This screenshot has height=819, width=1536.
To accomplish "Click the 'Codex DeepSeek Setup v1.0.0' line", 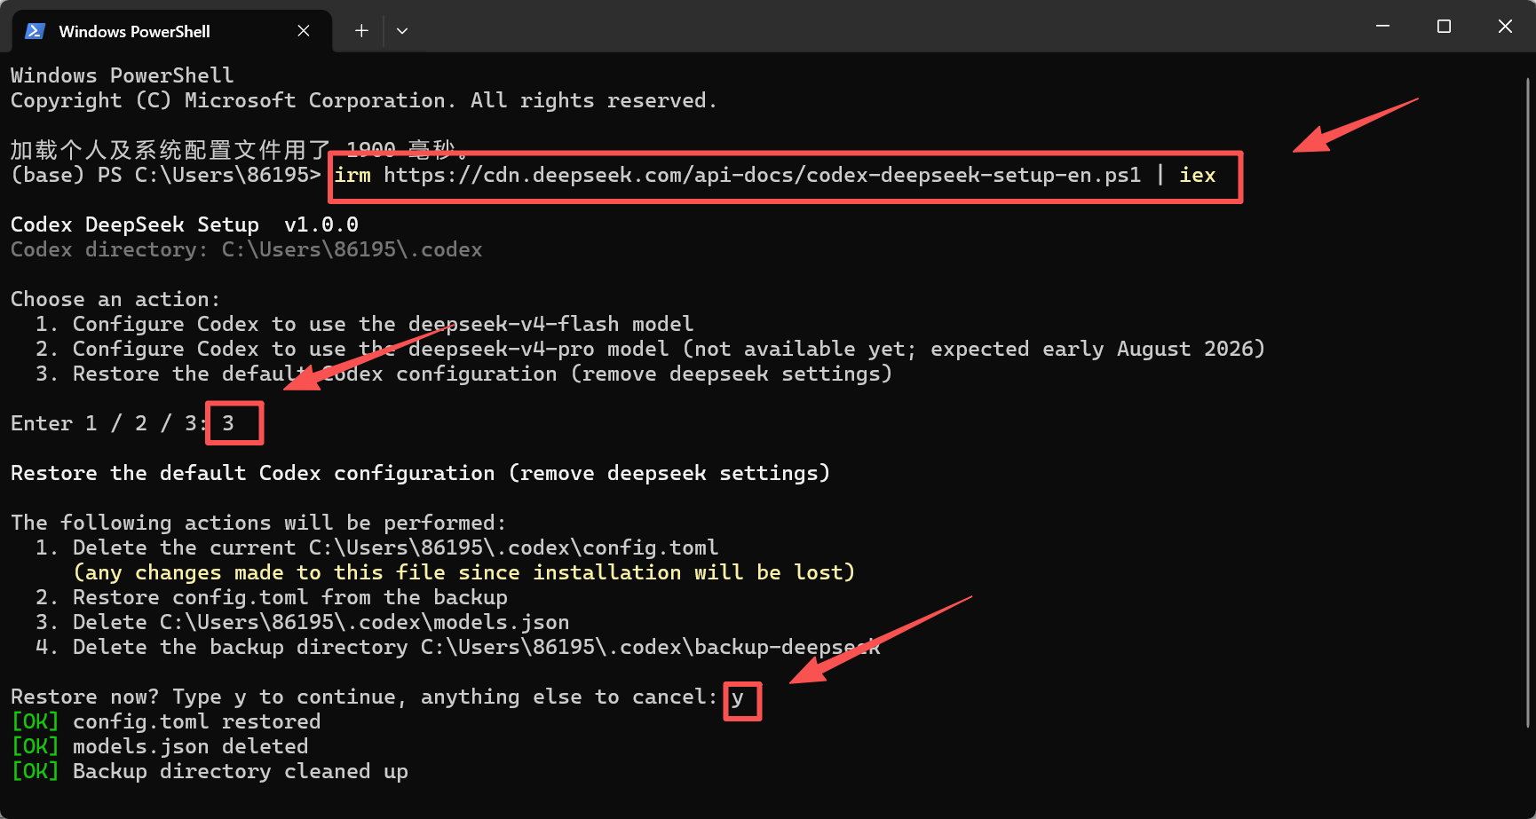I will pos(185,224).
